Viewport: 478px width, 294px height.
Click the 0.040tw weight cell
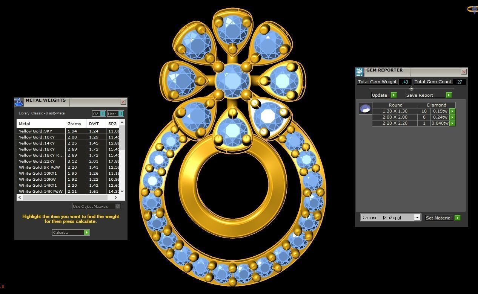[x=440, y=123]
